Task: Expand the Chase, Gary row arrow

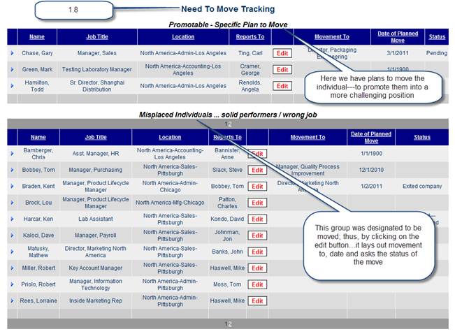Action: (x=12, y=53)
